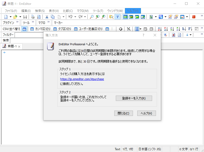Toggle the normal mode icon beside CSV/並べ替え
Image resolution: width=204 pixels, height=152 pixels.
[x=24, y=29]
